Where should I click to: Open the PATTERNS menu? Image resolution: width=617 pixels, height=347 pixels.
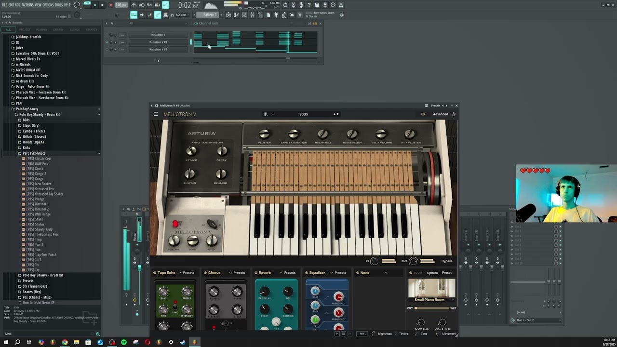pos(27,5)
